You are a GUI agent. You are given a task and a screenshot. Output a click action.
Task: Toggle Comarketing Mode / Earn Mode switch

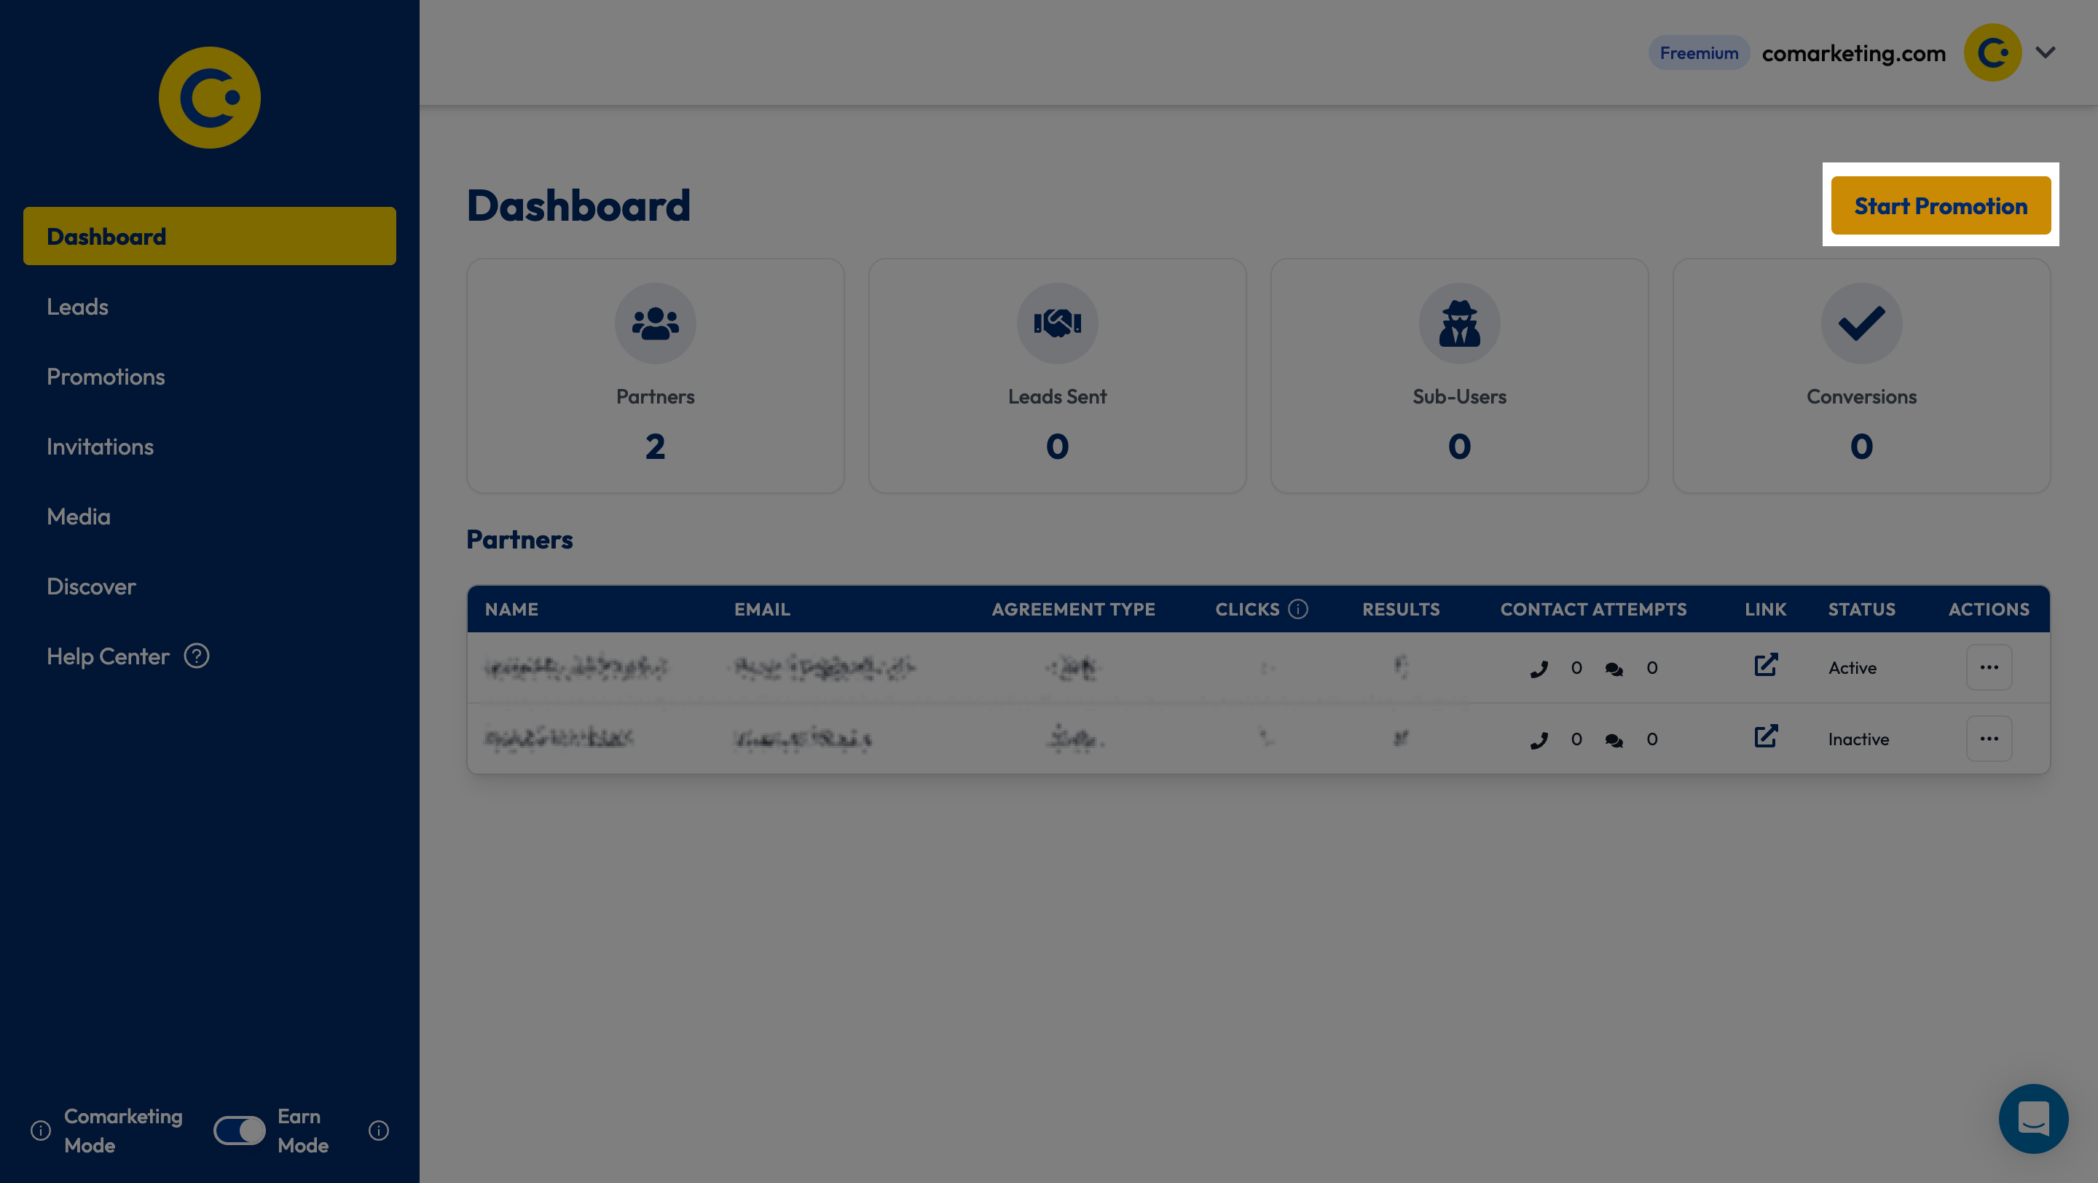point(240,1130)
